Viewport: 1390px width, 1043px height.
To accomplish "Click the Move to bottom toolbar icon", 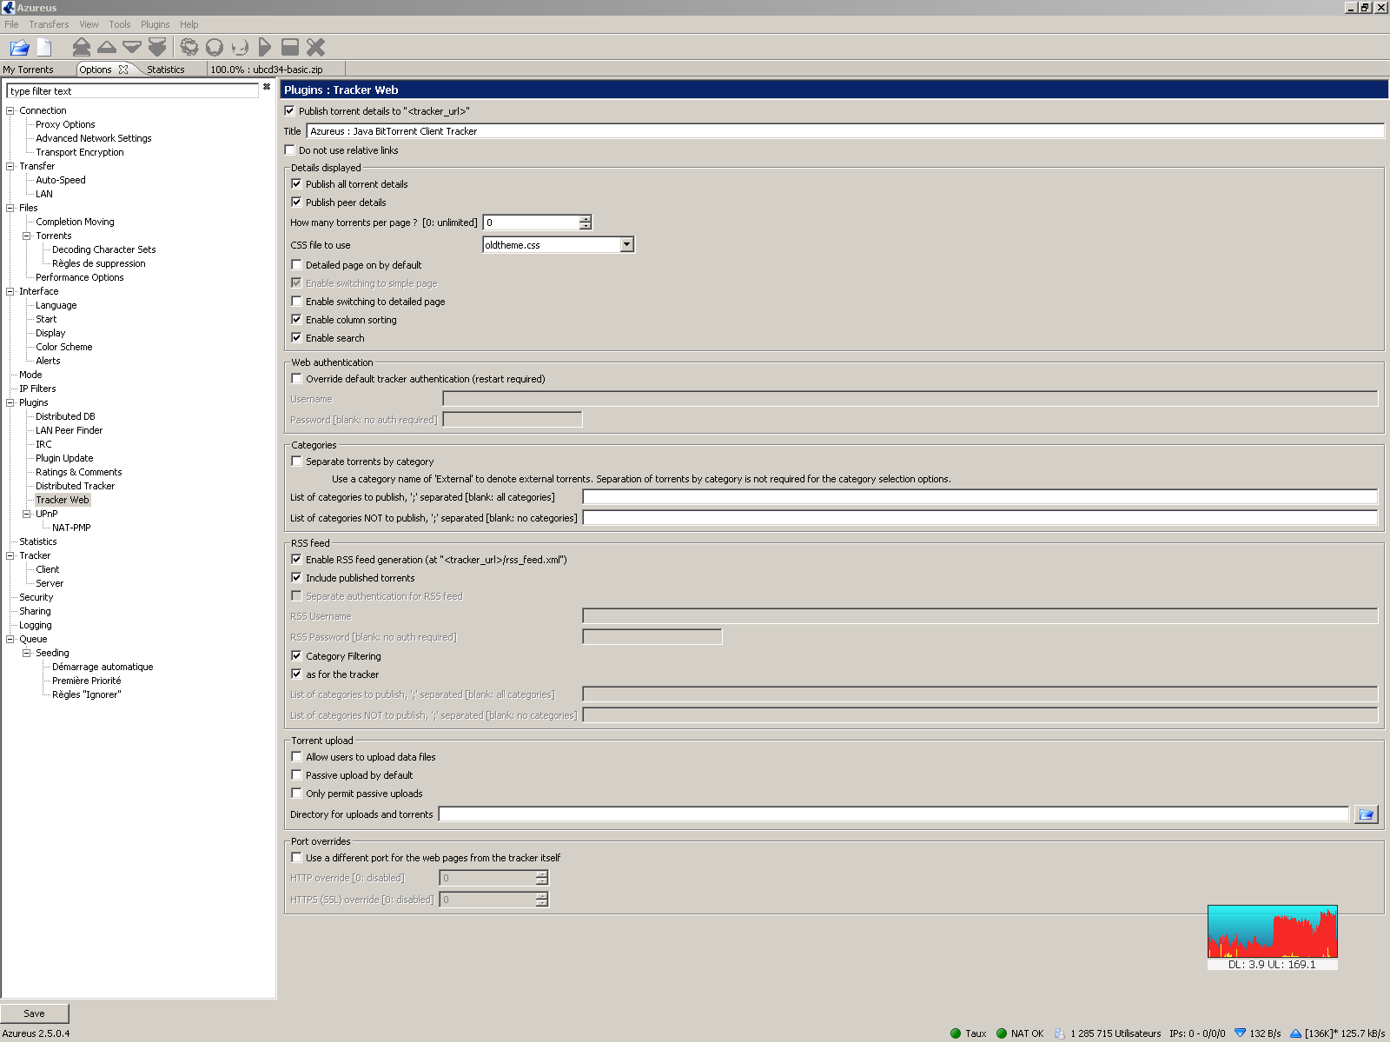I will click(157, 48).
